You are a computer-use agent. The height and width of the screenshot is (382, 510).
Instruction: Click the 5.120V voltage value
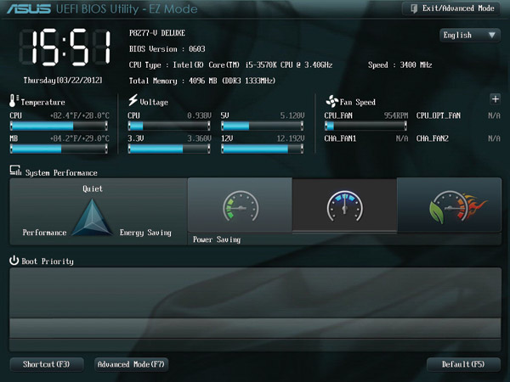click(292, 115)
